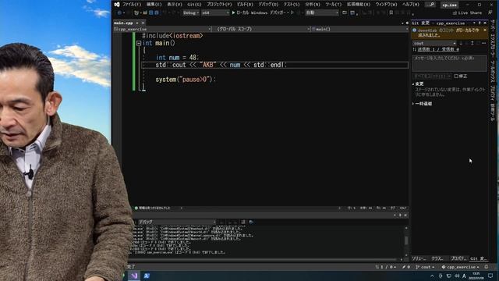Click the line with system("pause>0")
Viewport: 499px width, 281px height.
click(186, 80)
